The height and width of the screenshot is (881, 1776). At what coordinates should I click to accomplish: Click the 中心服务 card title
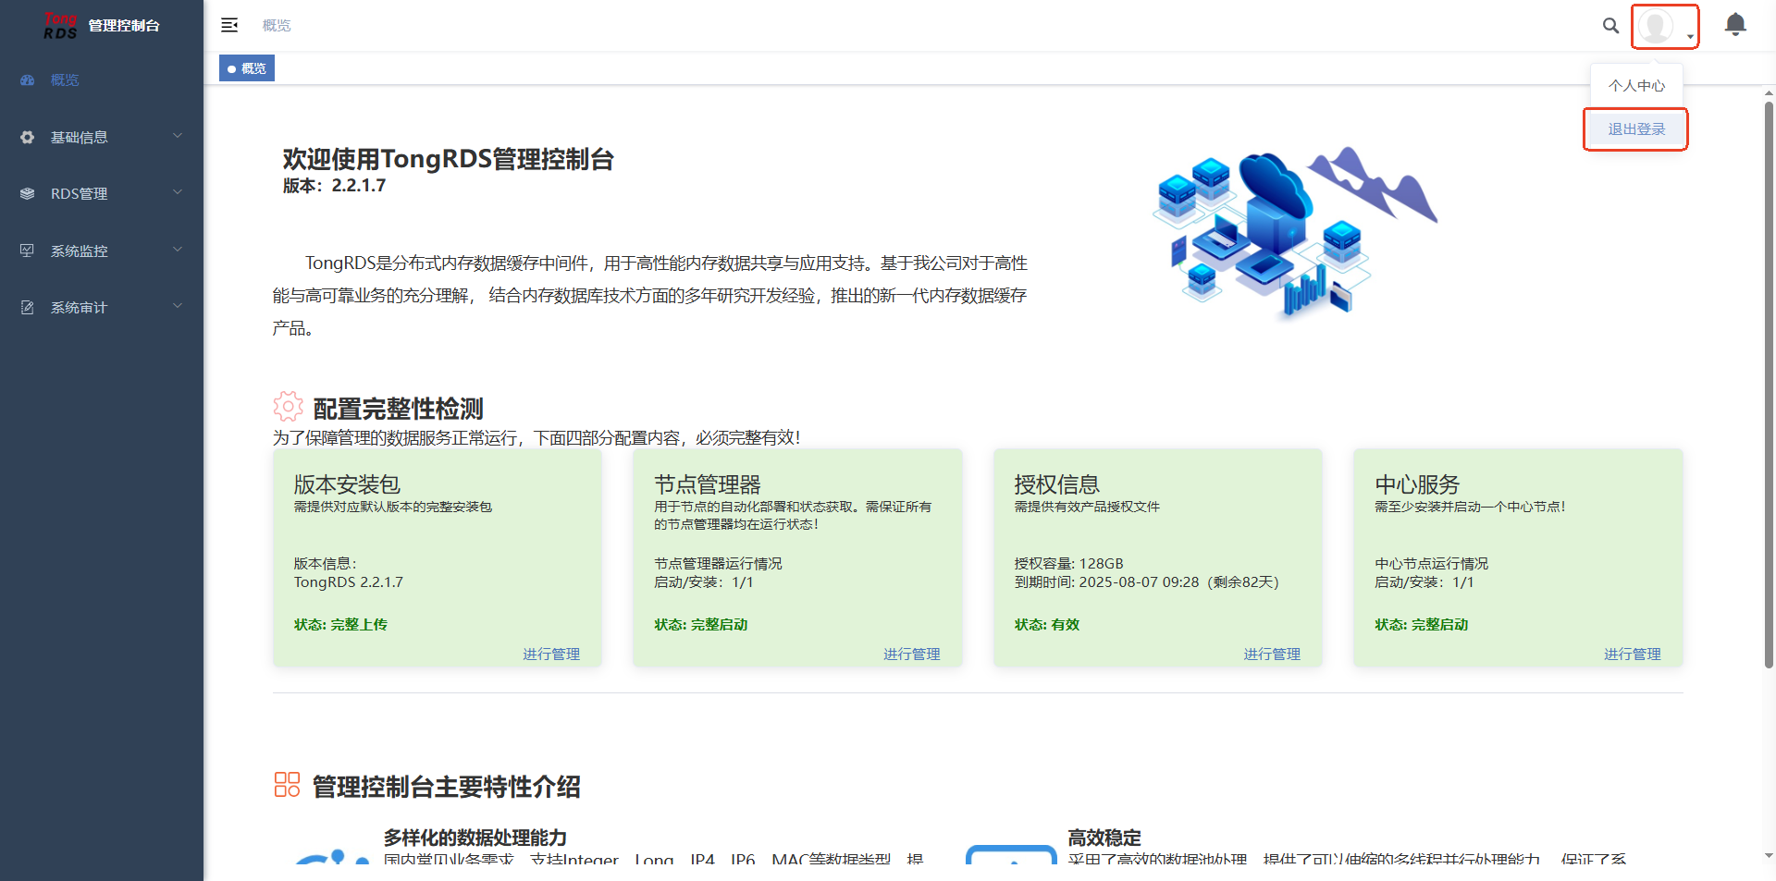click(1417, 484)
